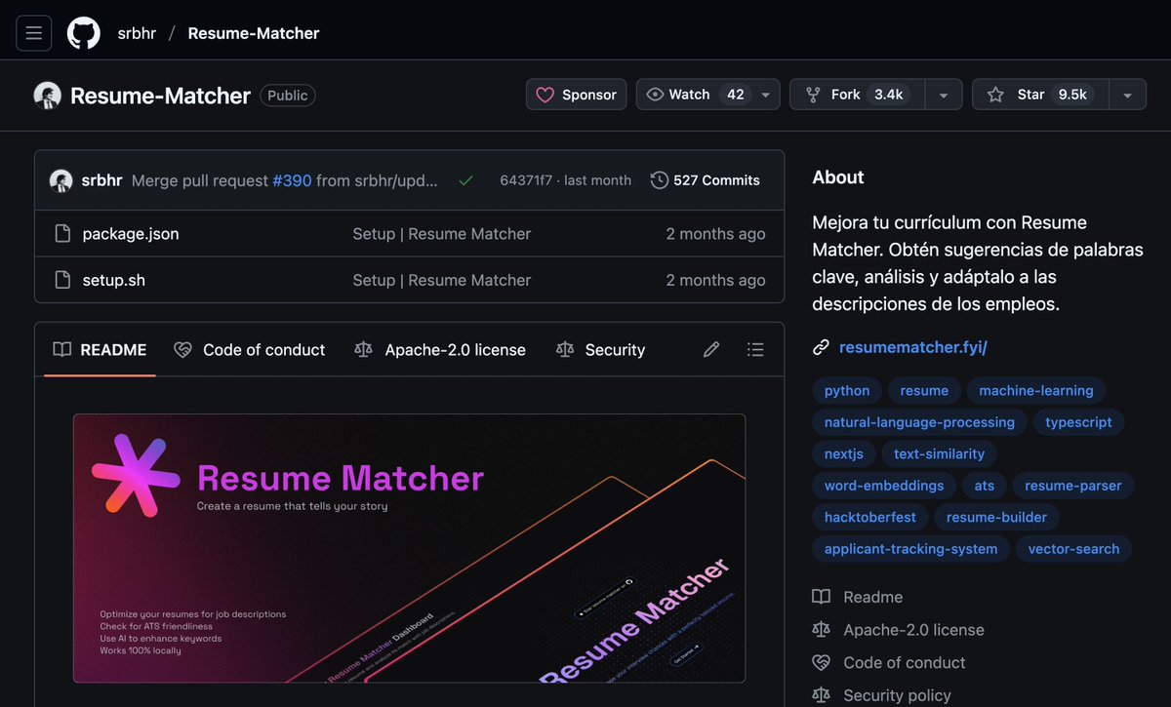The image size is (1171, 707).
Task: Open pull request #390 link
Action: (x=292, y=180)
